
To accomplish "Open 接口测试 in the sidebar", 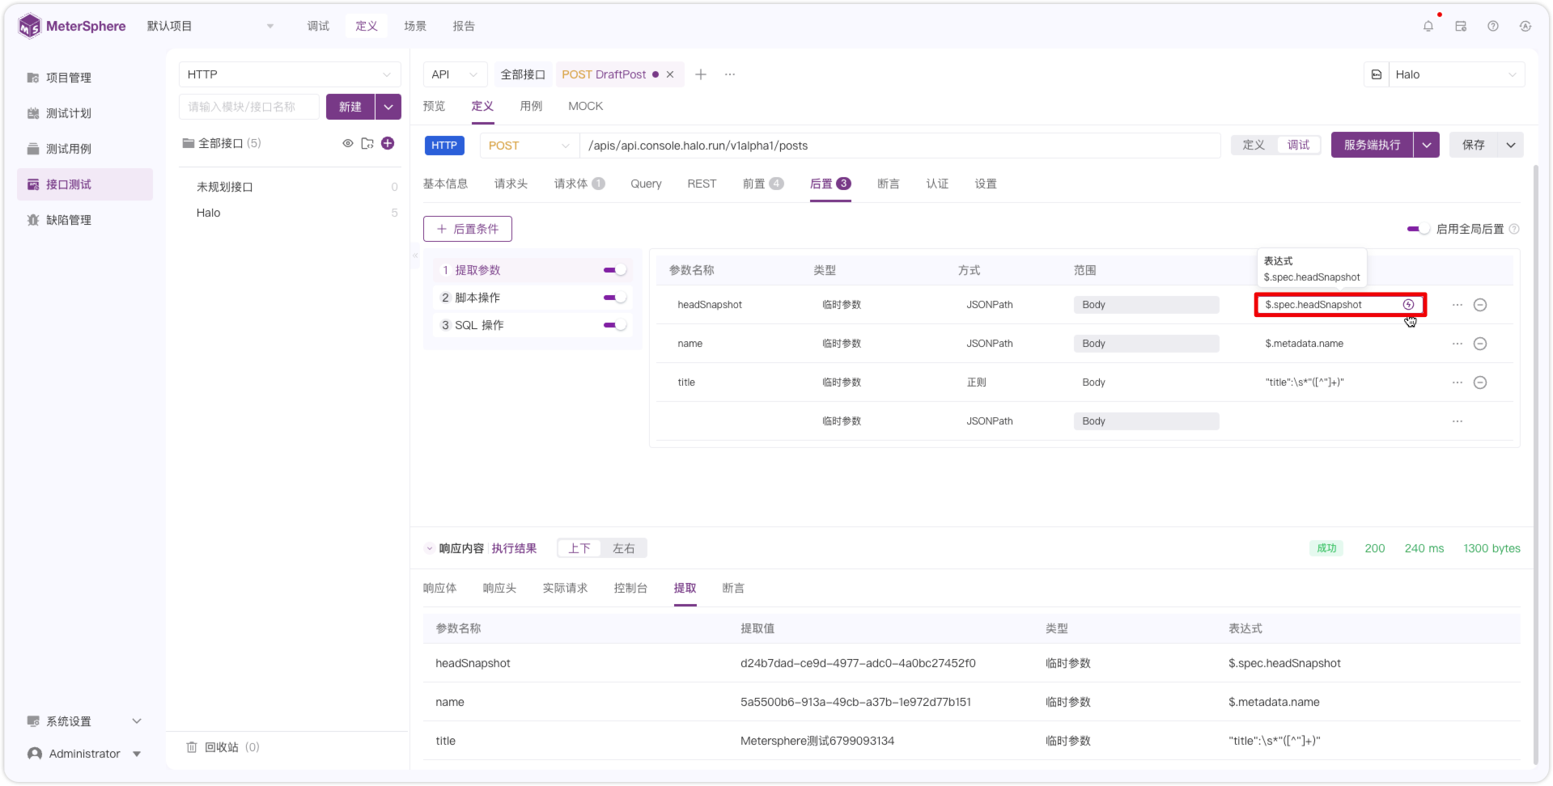I will point(85,184).
